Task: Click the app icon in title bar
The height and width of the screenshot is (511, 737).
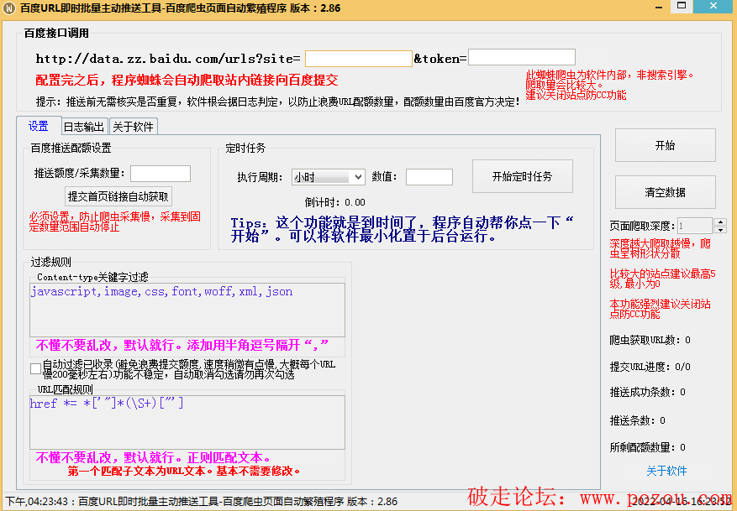Action: point(9,8)
